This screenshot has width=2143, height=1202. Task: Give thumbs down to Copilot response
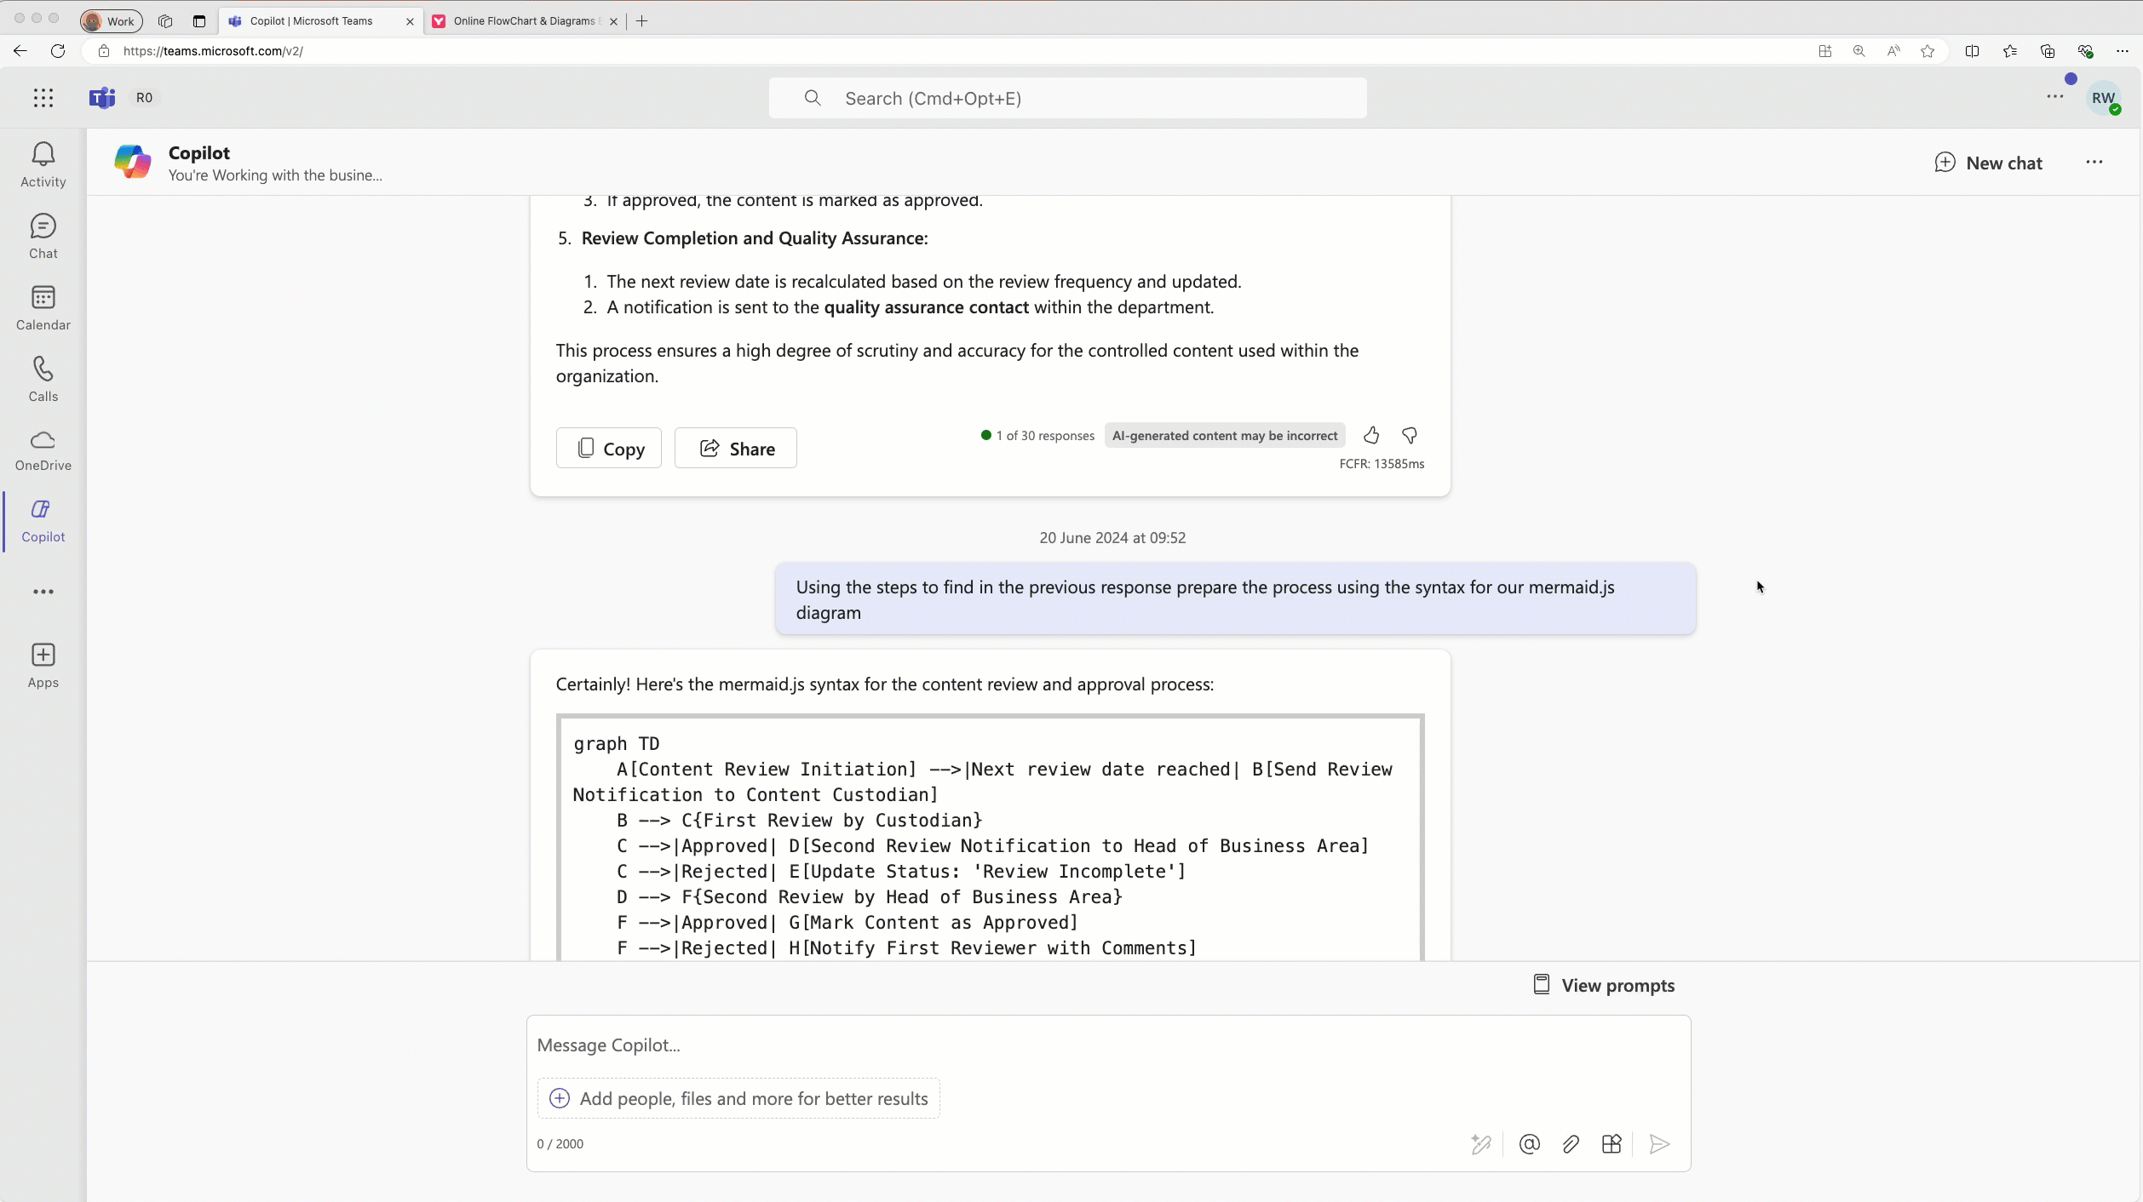[x=1410, y=436]
